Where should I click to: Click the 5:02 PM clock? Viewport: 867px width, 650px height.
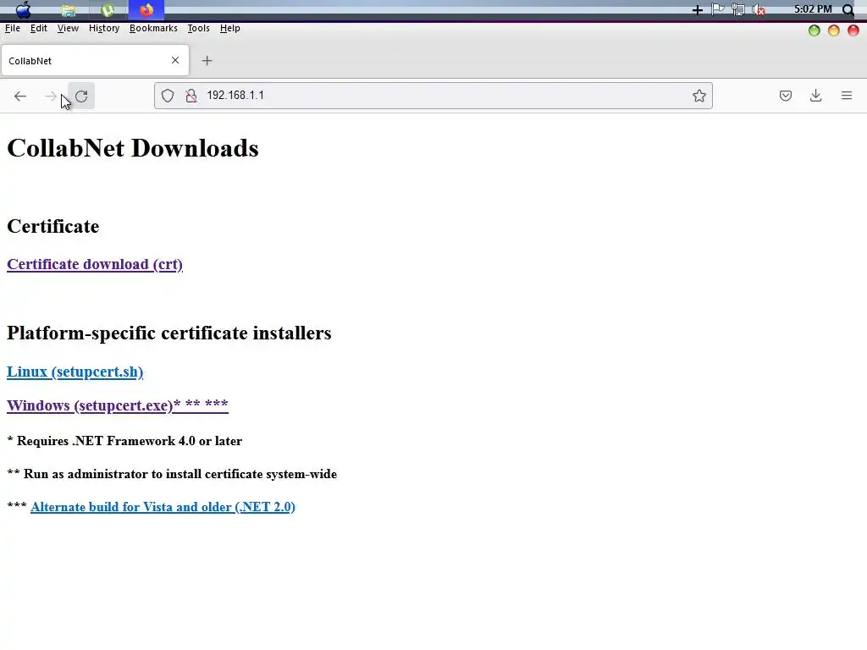[813, 9]
